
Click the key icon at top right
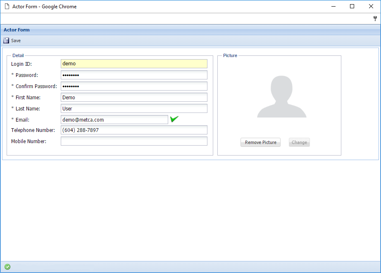(x=375, y=18)
